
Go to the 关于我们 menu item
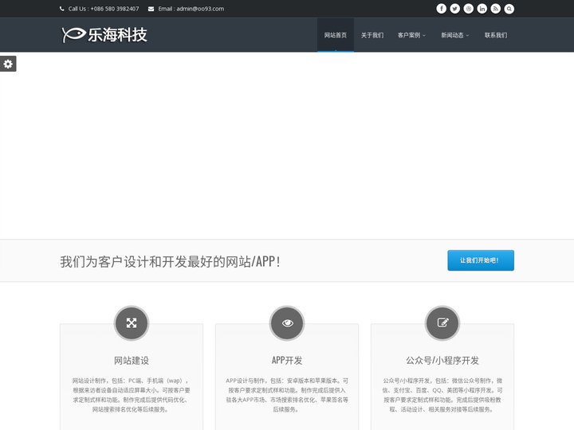pyautogui.click(x=372, y=35)
